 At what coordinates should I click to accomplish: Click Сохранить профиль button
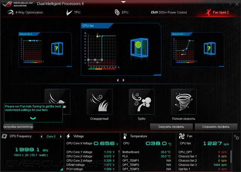pos(216,127)
